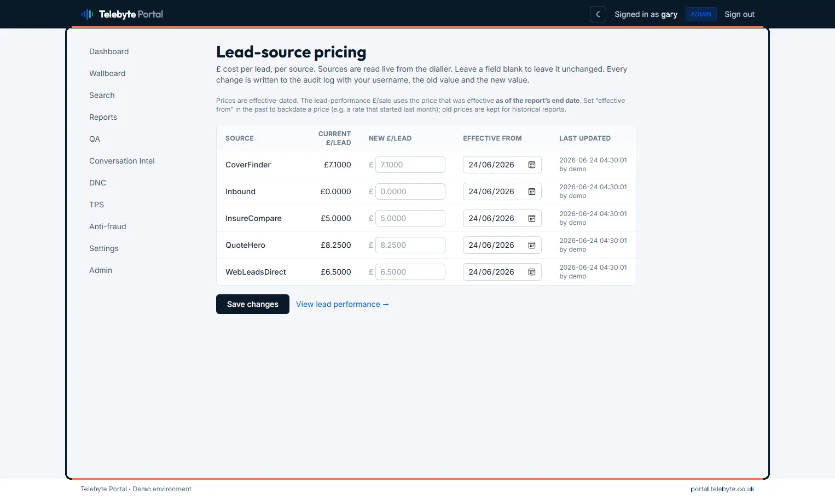Navigate to Reports
This screenshot has height=500, width=835.
point(103,117)
